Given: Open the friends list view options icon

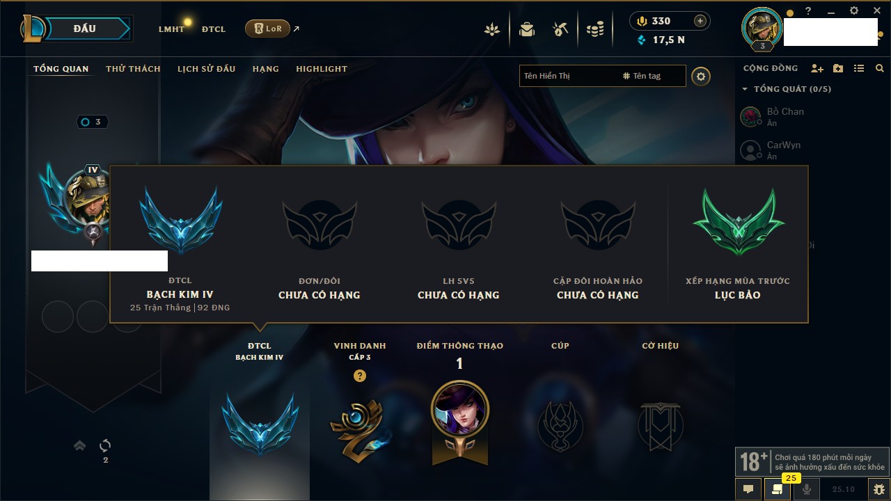Looking at the screenshot, I should click(859, 68).
